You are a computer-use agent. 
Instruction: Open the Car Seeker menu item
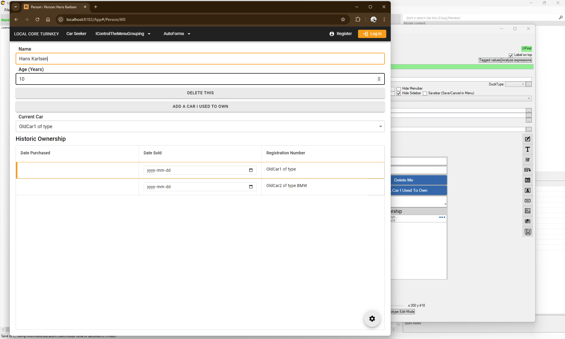coord(76,34)
